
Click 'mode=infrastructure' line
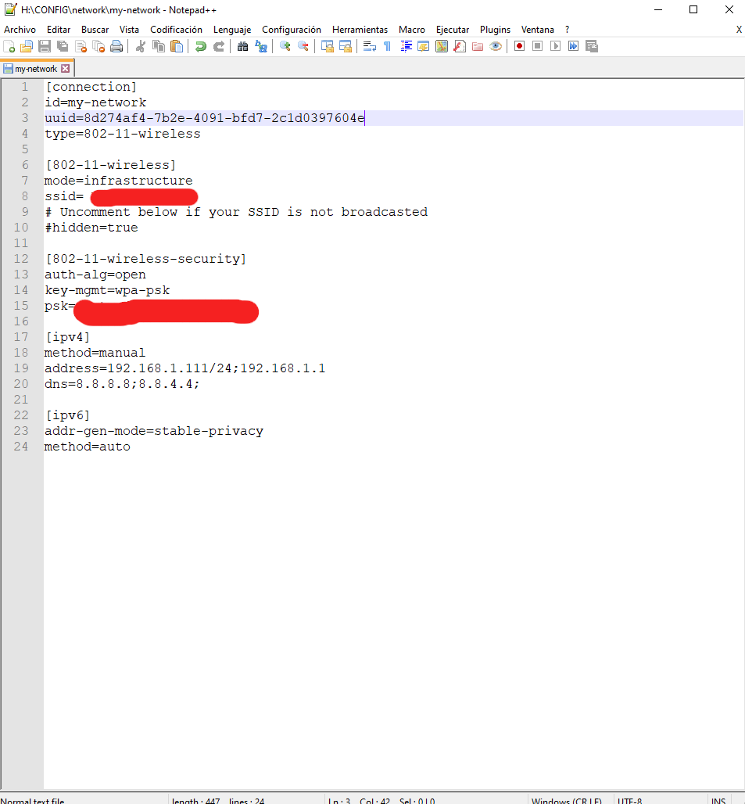click(x=118, y=181)
